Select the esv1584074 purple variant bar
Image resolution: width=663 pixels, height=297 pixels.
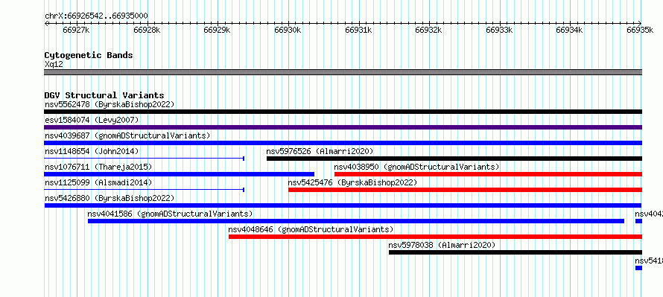pyautogui.click(x=343, y=127)
